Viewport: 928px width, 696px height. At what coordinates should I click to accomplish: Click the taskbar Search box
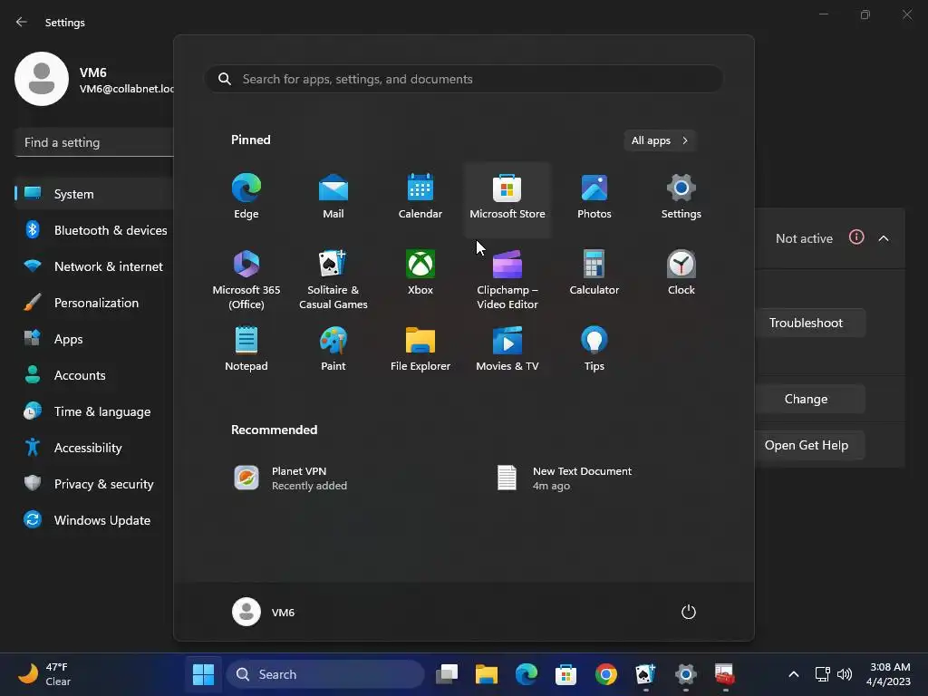[x=325, y=674]
